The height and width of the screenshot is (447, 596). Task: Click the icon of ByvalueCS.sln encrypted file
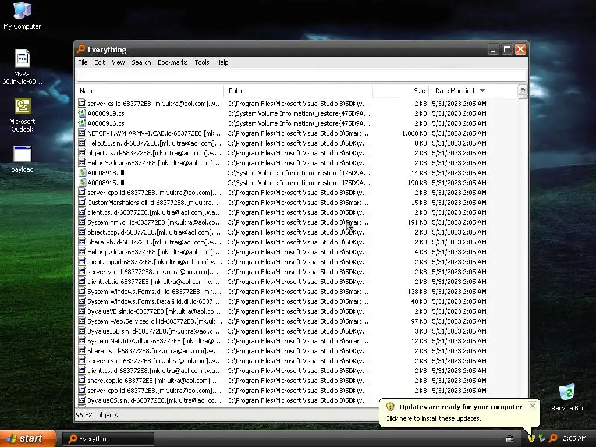[81, 400]
